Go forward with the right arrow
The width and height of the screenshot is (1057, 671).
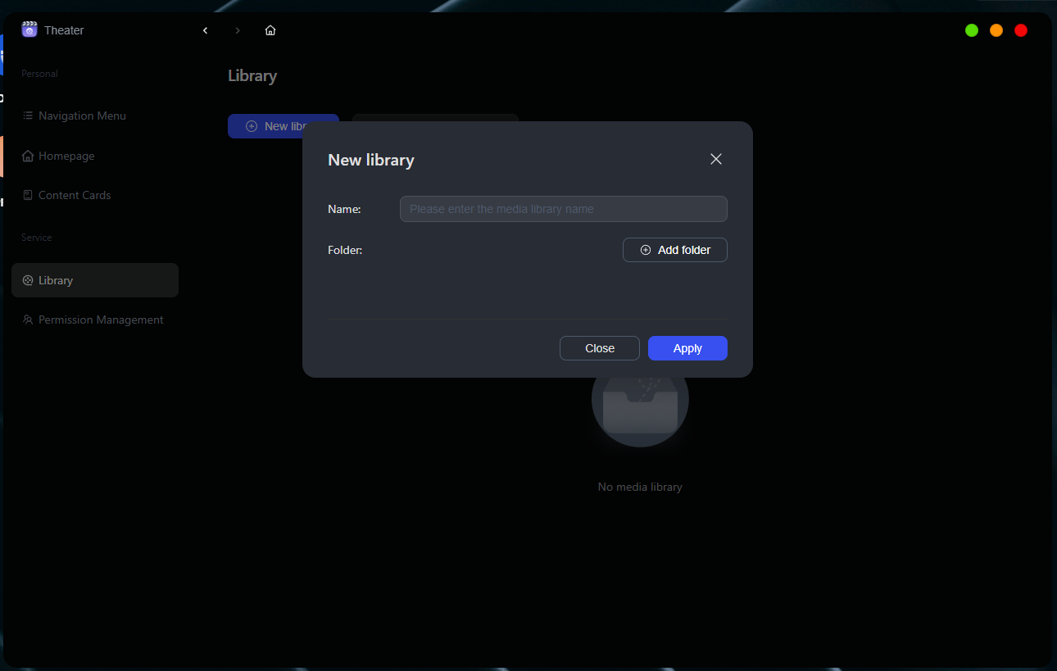pos(238,30)
